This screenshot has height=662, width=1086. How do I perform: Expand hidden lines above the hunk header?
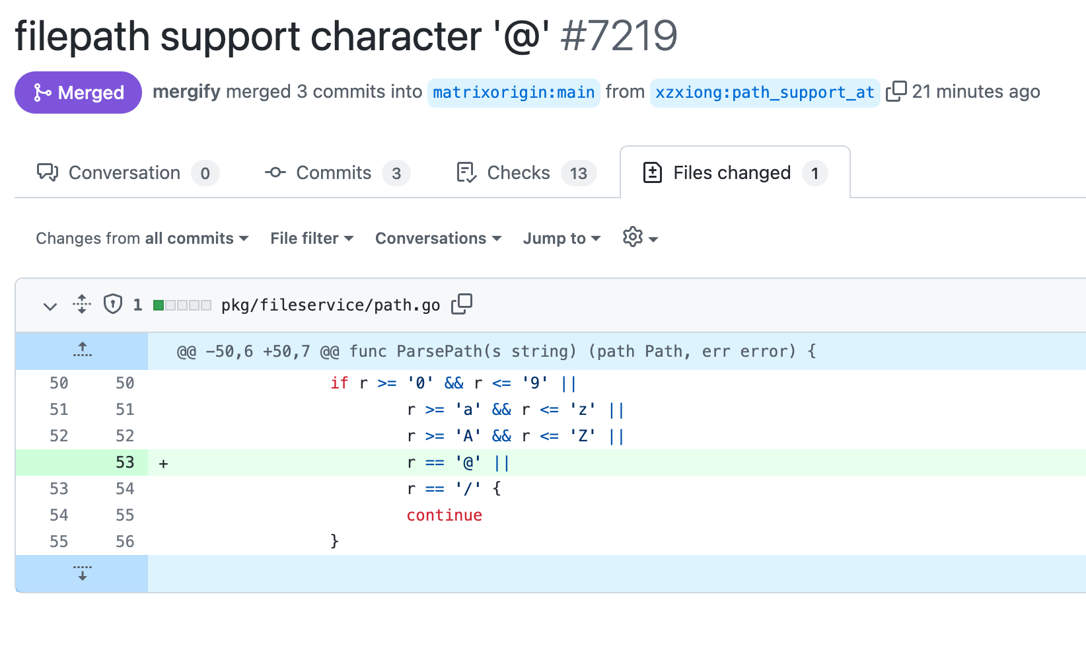click(x=81, y=350)
